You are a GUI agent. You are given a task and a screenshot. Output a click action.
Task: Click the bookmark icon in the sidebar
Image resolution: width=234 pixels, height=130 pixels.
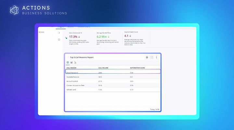point(59,40)
